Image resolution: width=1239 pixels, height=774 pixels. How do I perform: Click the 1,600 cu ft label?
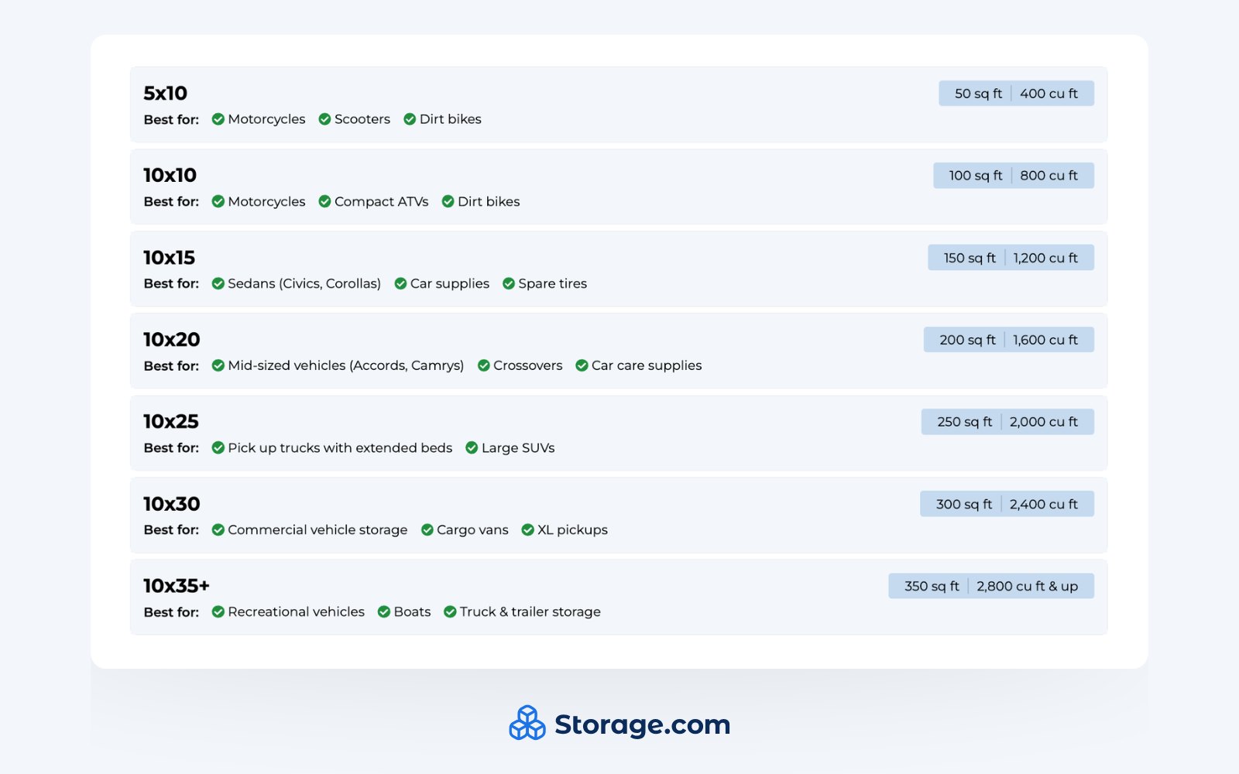click(x=1045, y=340)
